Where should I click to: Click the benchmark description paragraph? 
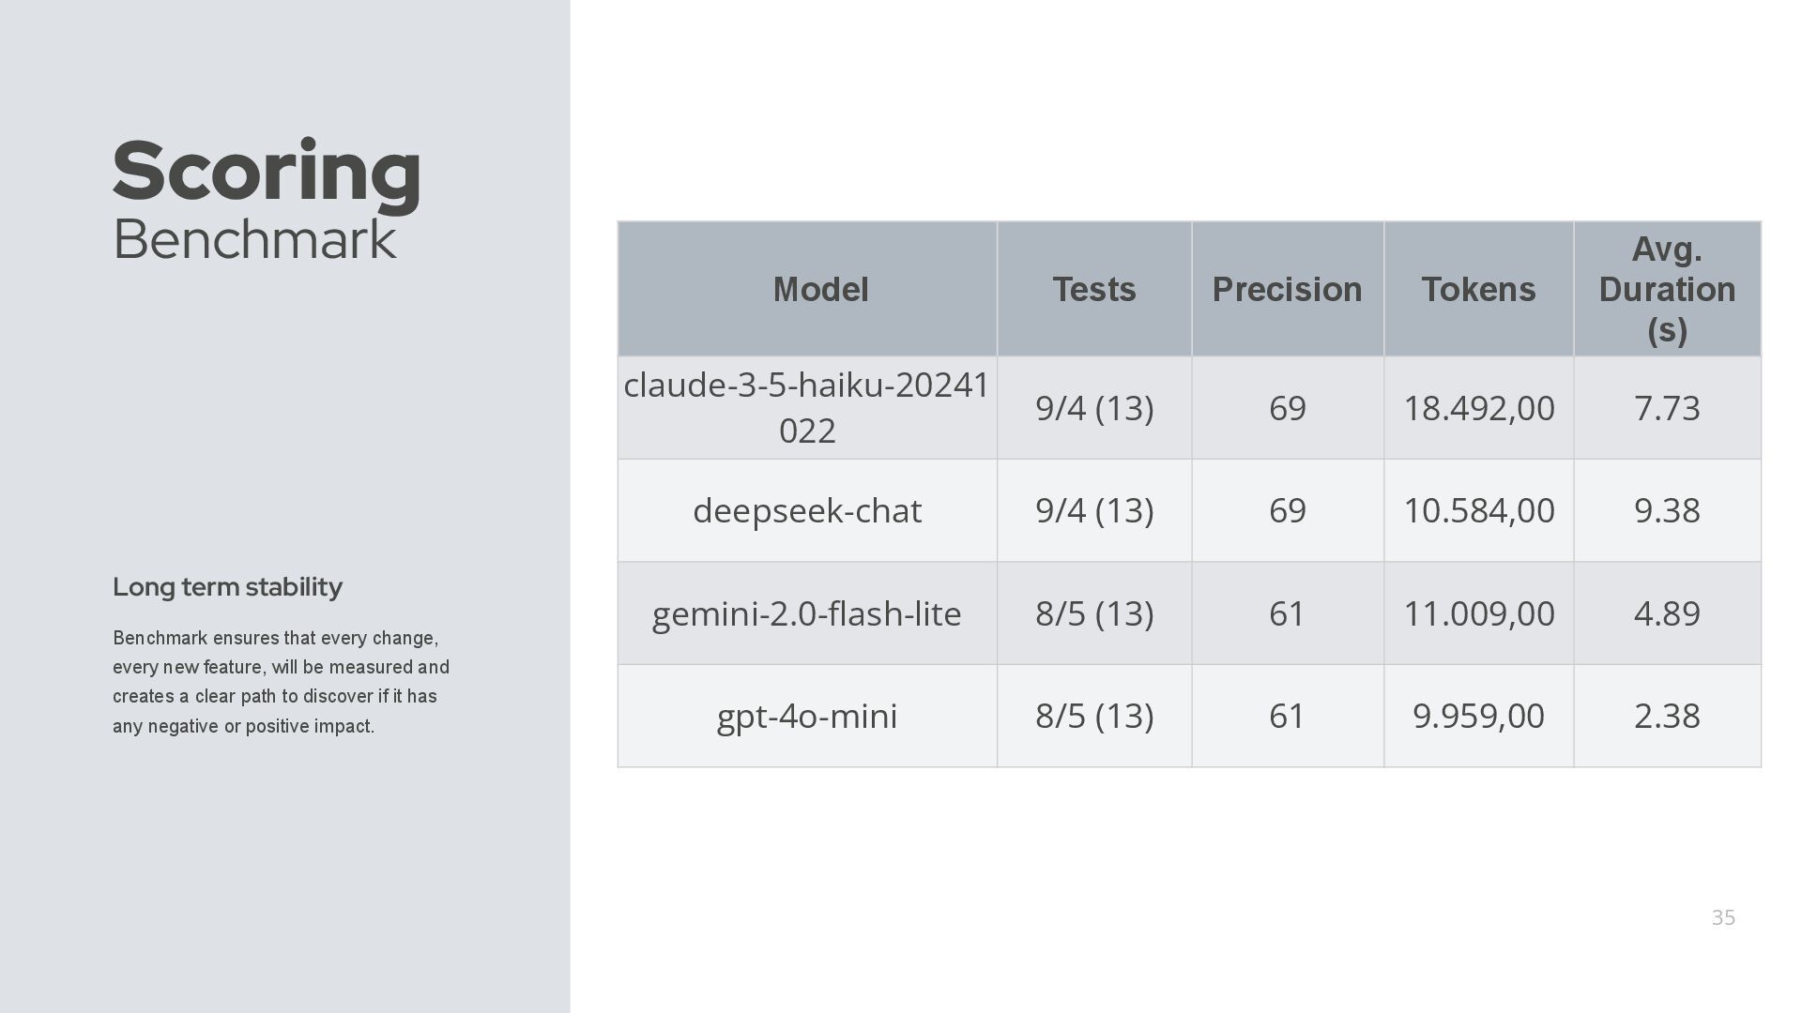(281, 682)
